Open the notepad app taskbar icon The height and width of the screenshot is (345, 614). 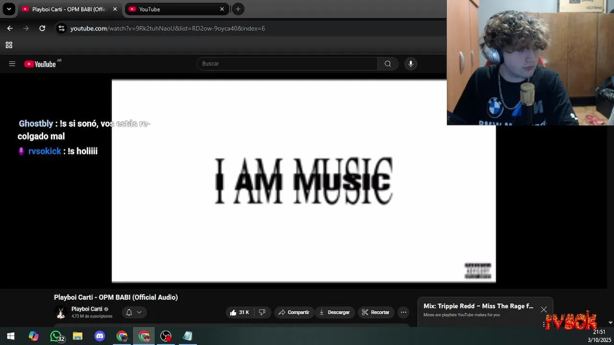point(188,336)
